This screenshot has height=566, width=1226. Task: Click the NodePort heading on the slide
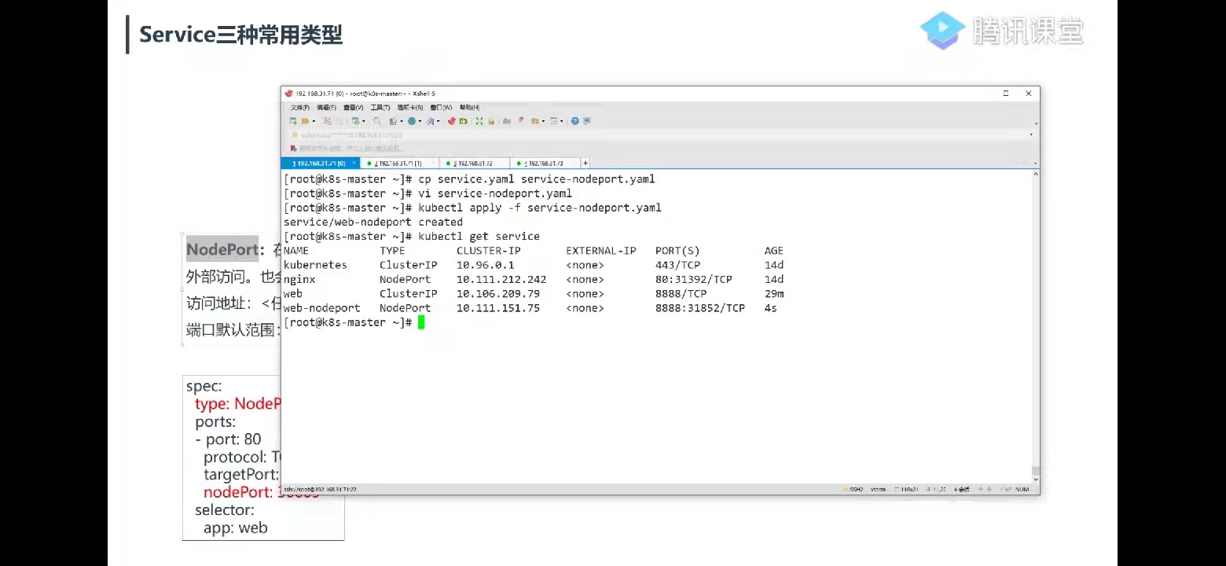pyautogui.click(x=222, y=250)
